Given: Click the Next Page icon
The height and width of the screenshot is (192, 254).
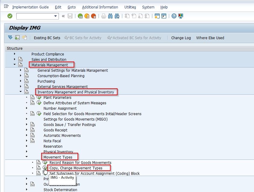Looking at the screenshot, I should tap(140, 16).
